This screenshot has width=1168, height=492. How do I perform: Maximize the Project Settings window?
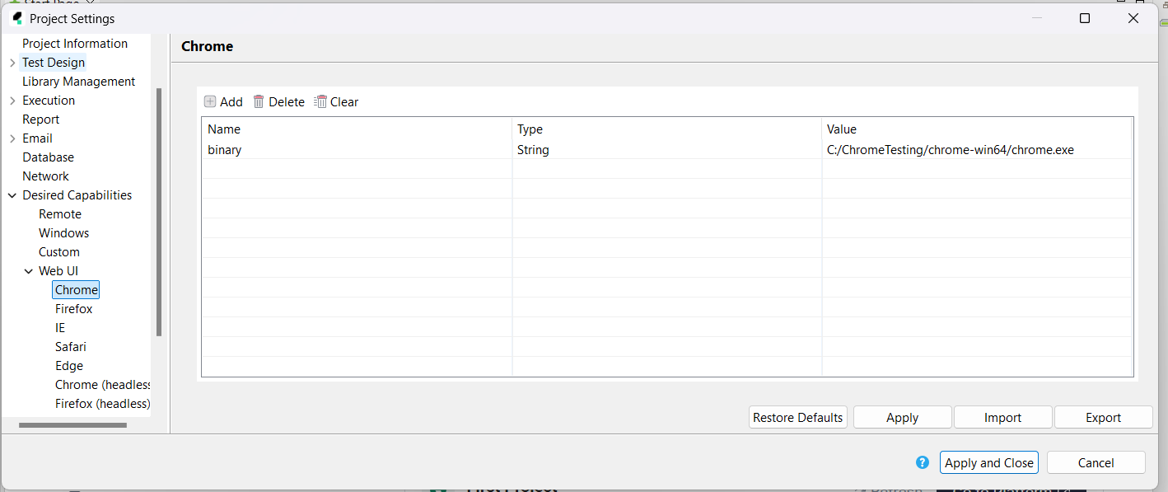click(x=1085, y=18)
